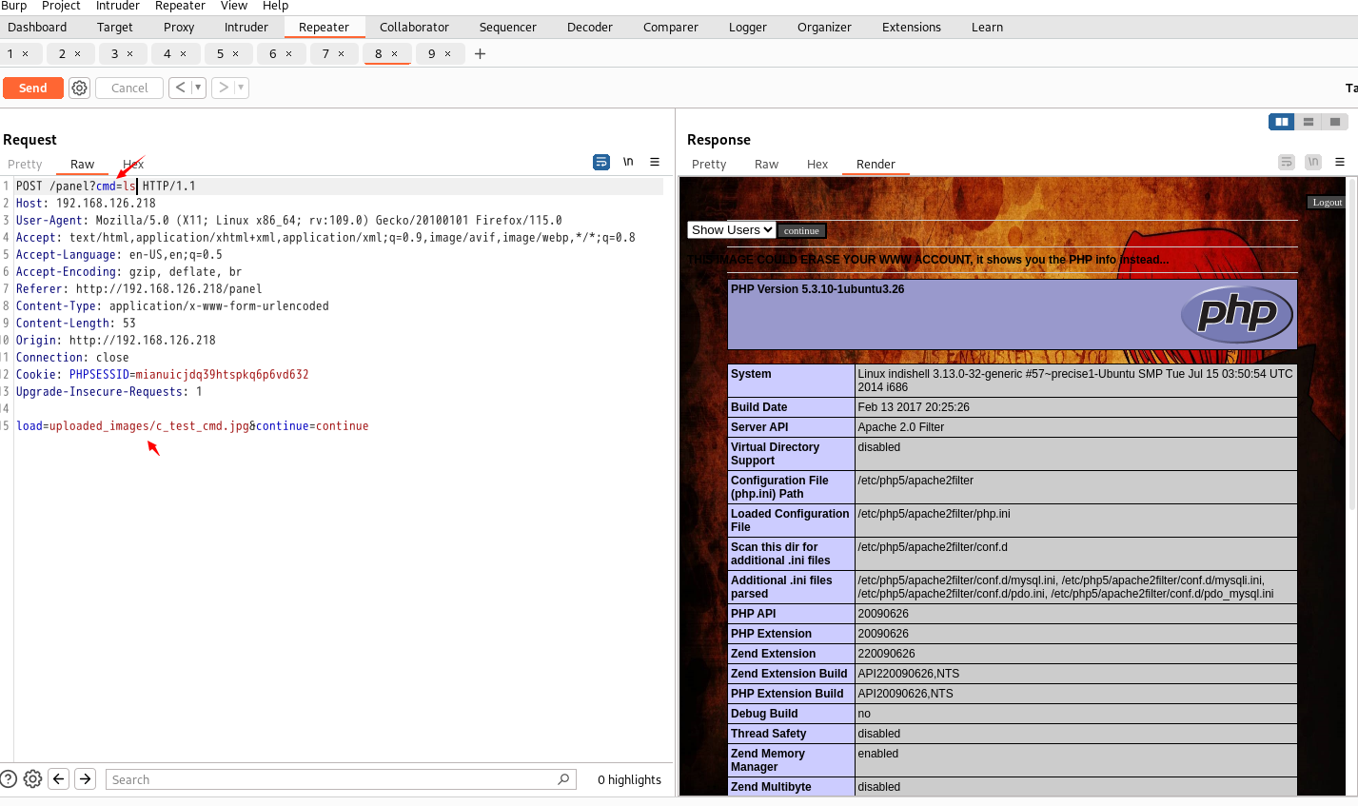The width and height of the screenshot is (1358, 806).
Task: Close Repeater tab 5
Action: pyautogui.click(x=236, y=54)
